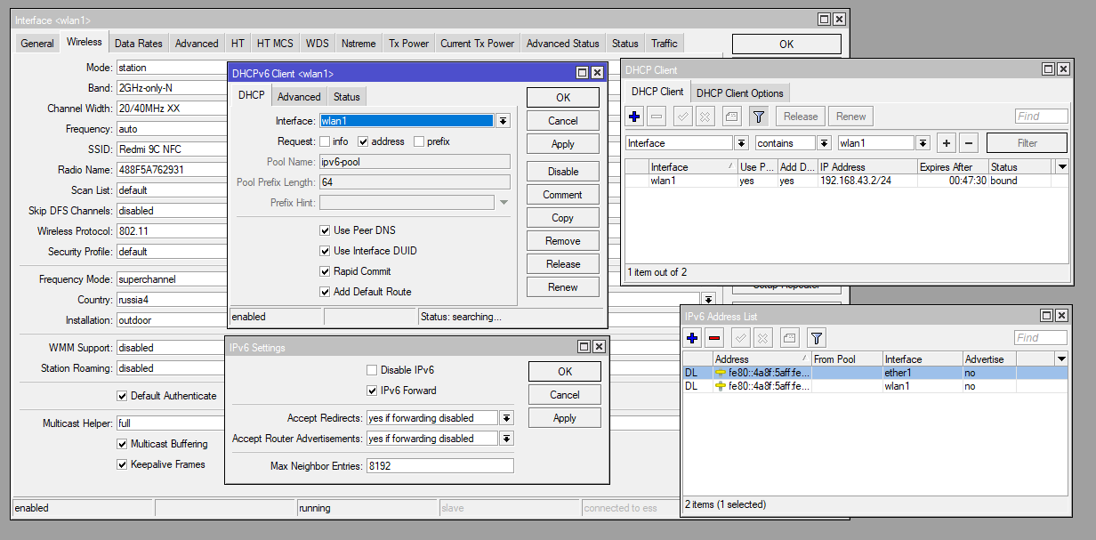Click Disable button in DHCPv6 Client
Screen dimensions: 1096x540
pos(563,172)
